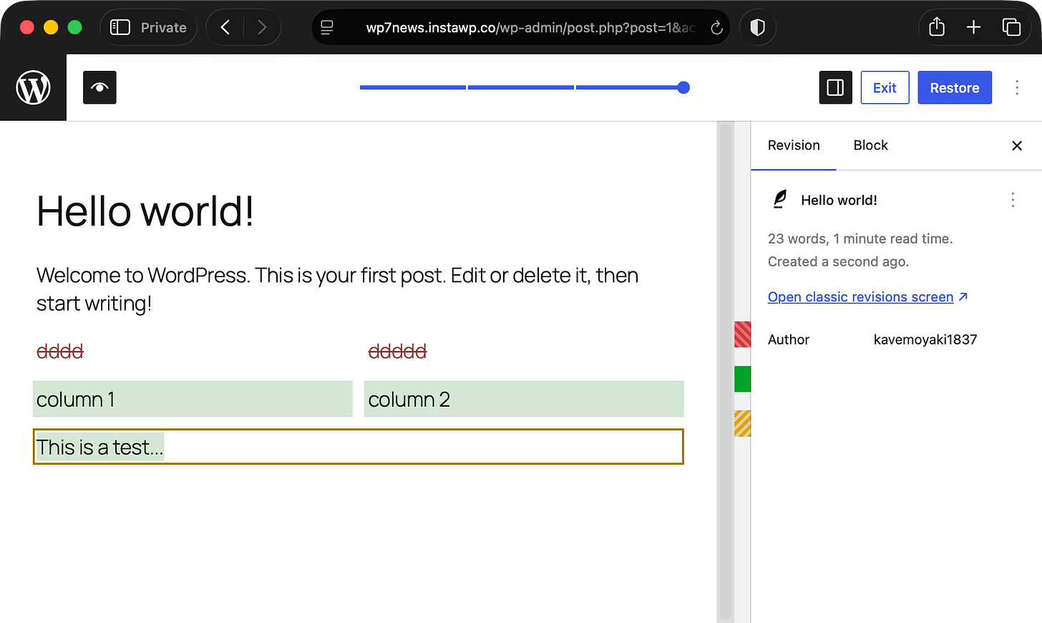Click the Exit button
Screen dimensions: 1042x623
pos(885,87)
